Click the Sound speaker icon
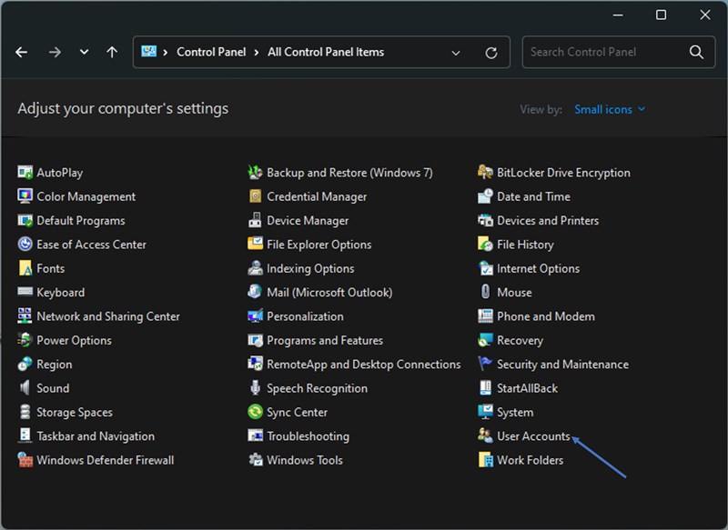Viewport: 728px width, 530px height. click(25, 388)
